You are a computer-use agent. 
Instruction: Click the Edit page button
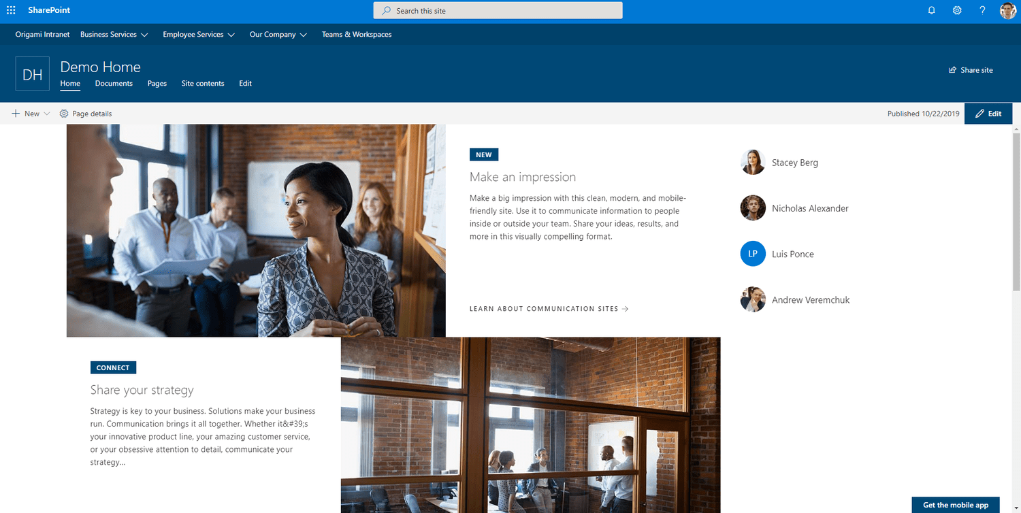point(988,113)
